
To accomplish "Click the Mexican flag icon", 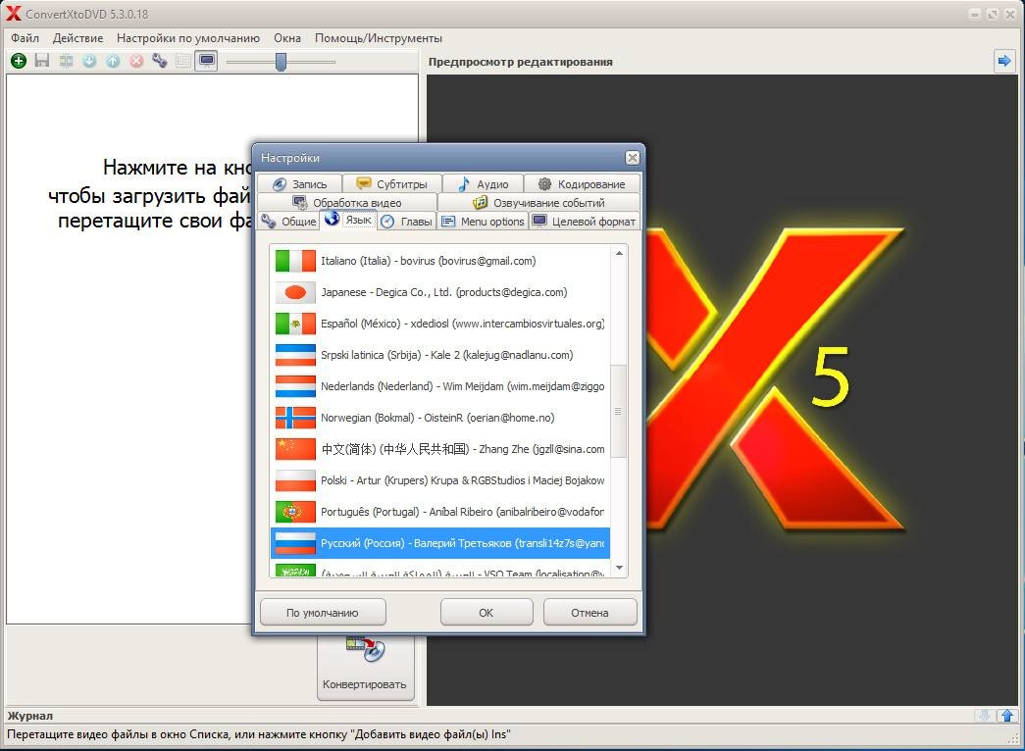I will click(x=295, y=324).
